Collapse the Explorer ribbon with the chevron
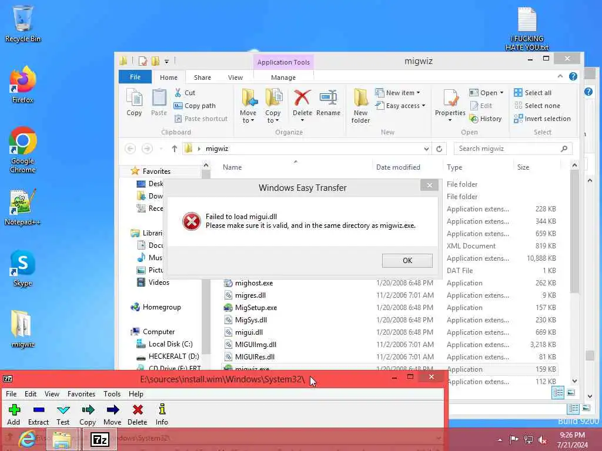602x451 pixels. [560, 76]
